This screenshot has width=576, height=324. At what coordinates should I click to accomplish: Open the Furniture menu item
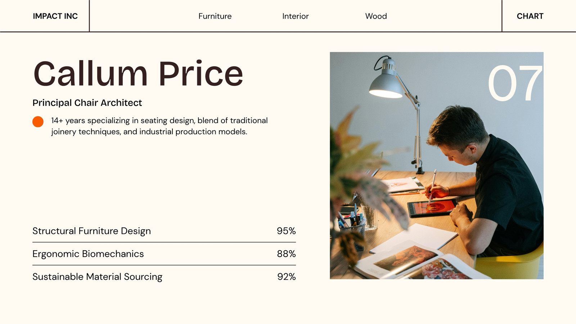215,16
